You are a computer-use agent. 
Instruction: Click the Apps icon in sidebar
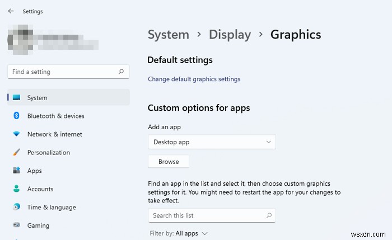point(16,171)
